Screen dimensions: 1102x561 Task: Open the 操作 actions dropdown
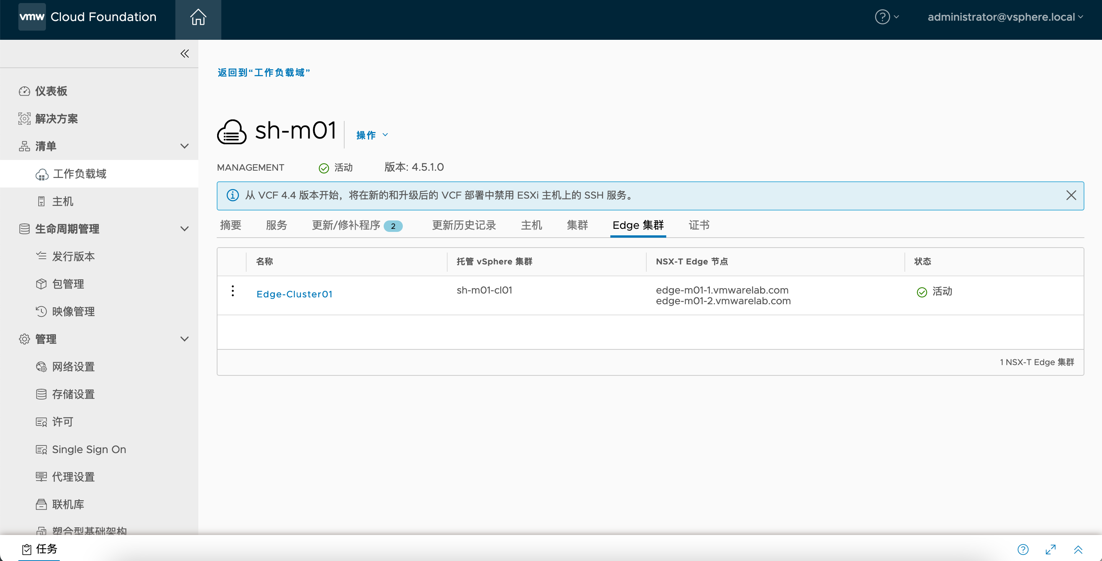click(372, 135)
